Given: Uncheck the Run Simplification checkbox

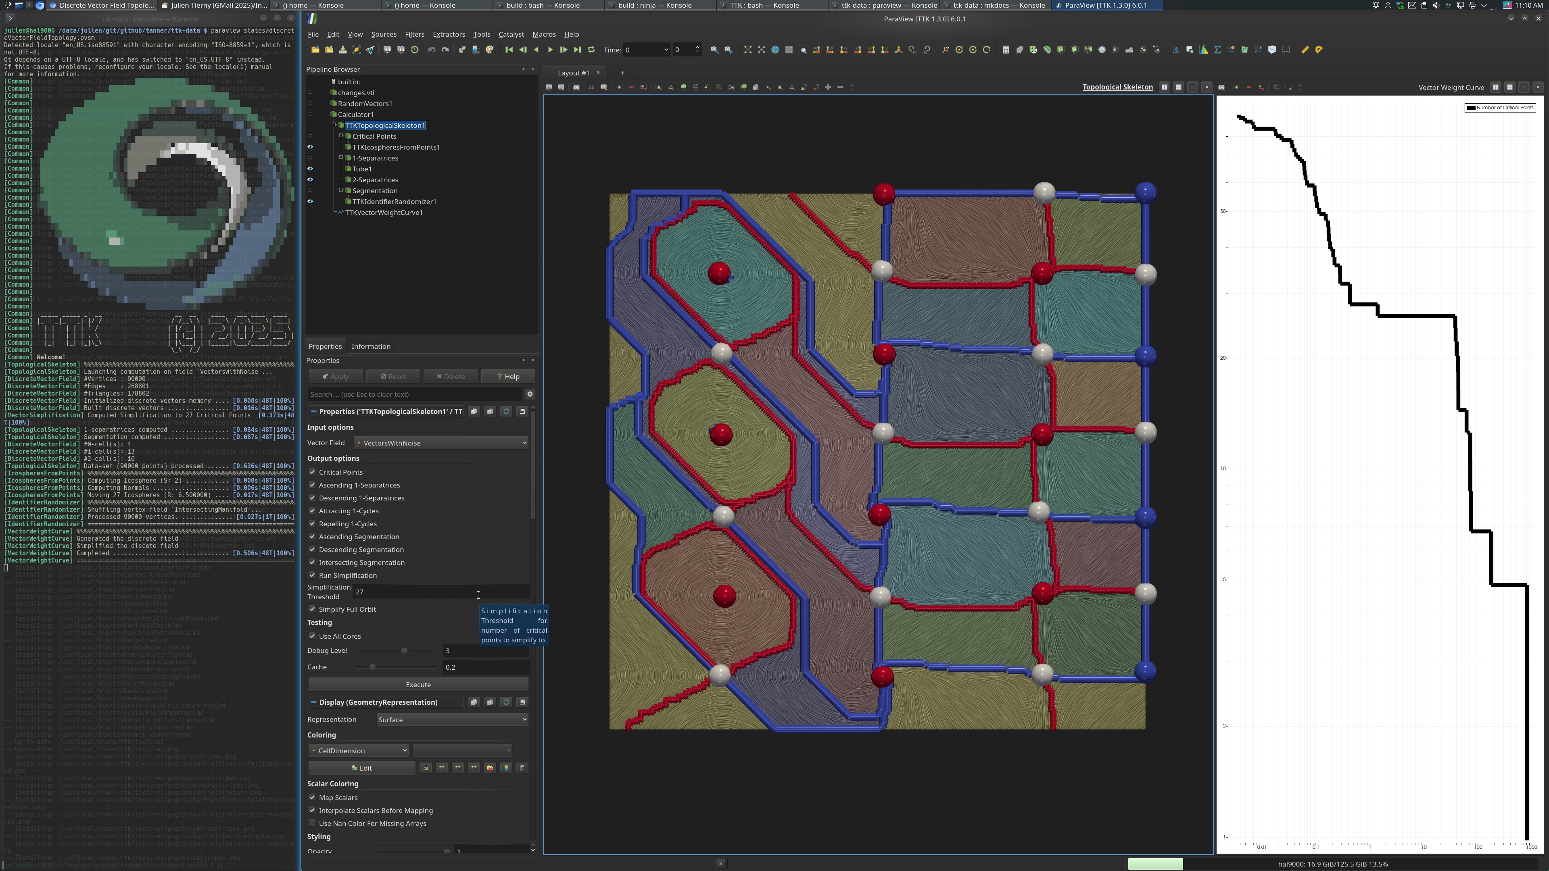Looking at the screenshot, I should pos(312,575).
